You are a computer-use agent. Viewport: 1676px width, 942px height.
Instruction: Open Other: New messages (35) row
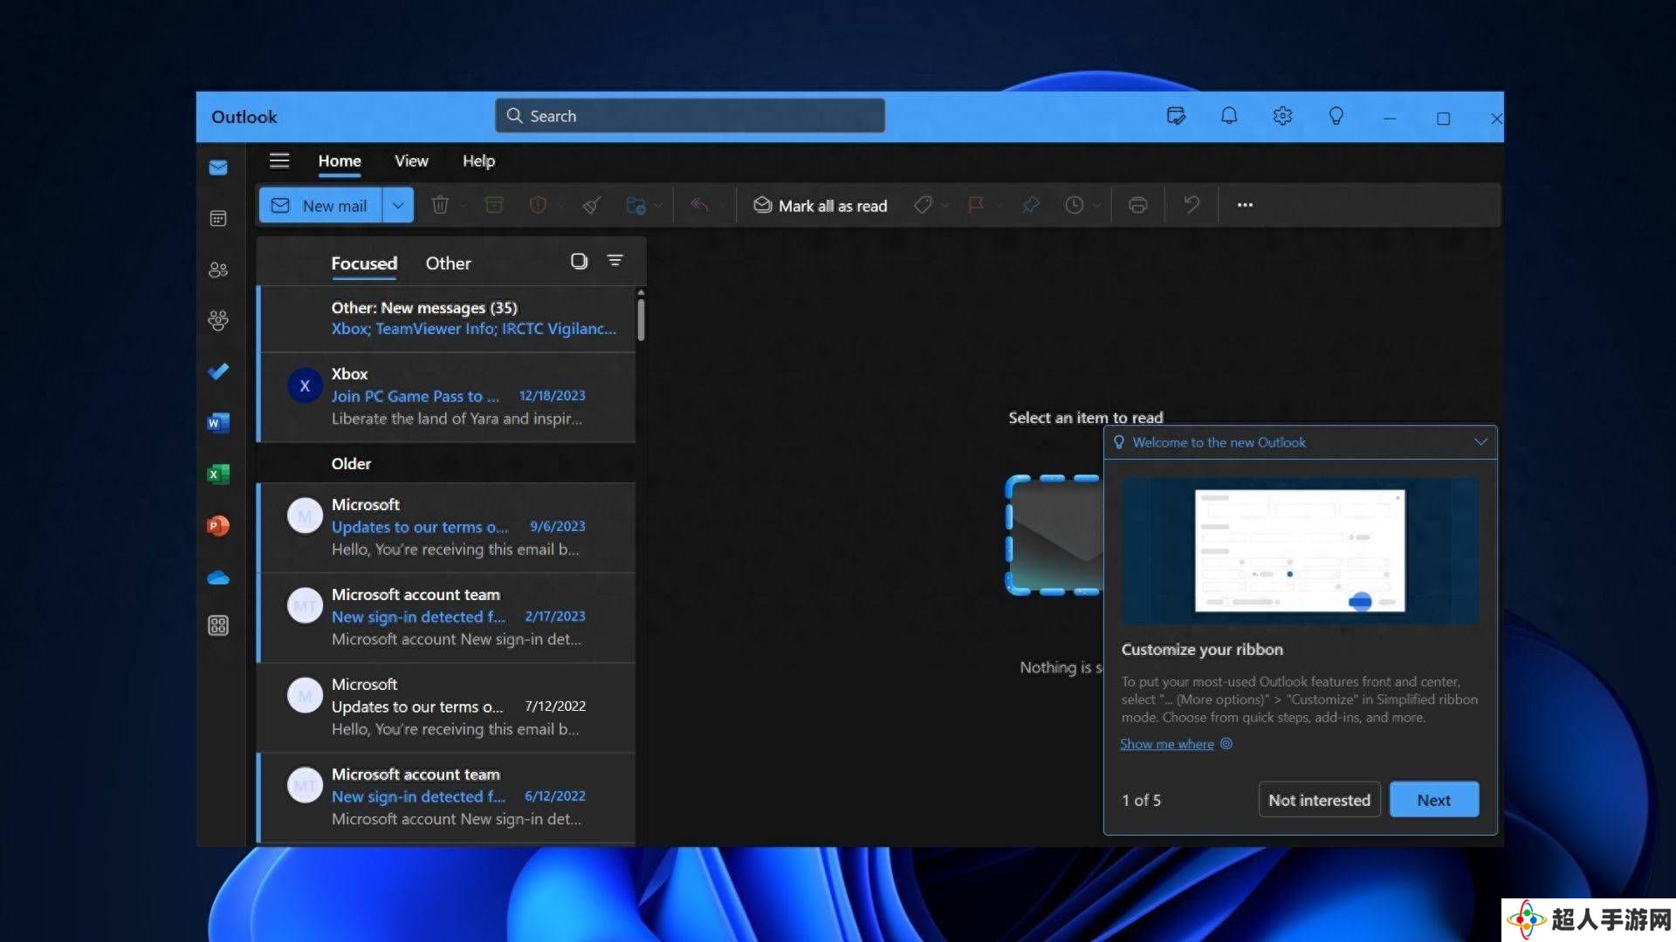pyautogui.click(x=446, y=318)
